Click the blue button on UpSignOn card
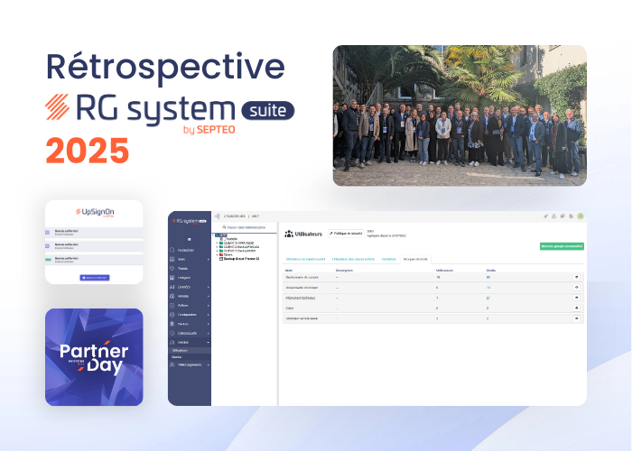This screenshot has height=451, width=632. coord(95,278)
